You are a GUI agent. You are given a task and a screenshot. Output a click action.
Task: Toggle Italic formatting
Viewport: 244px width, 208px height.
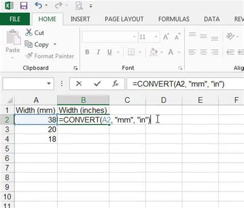[x=98, y=52]
